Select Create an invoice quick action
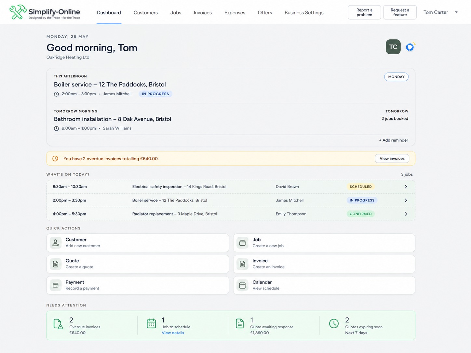The width and height of the screenshot is (471, 353). click(x=324, y=264)
